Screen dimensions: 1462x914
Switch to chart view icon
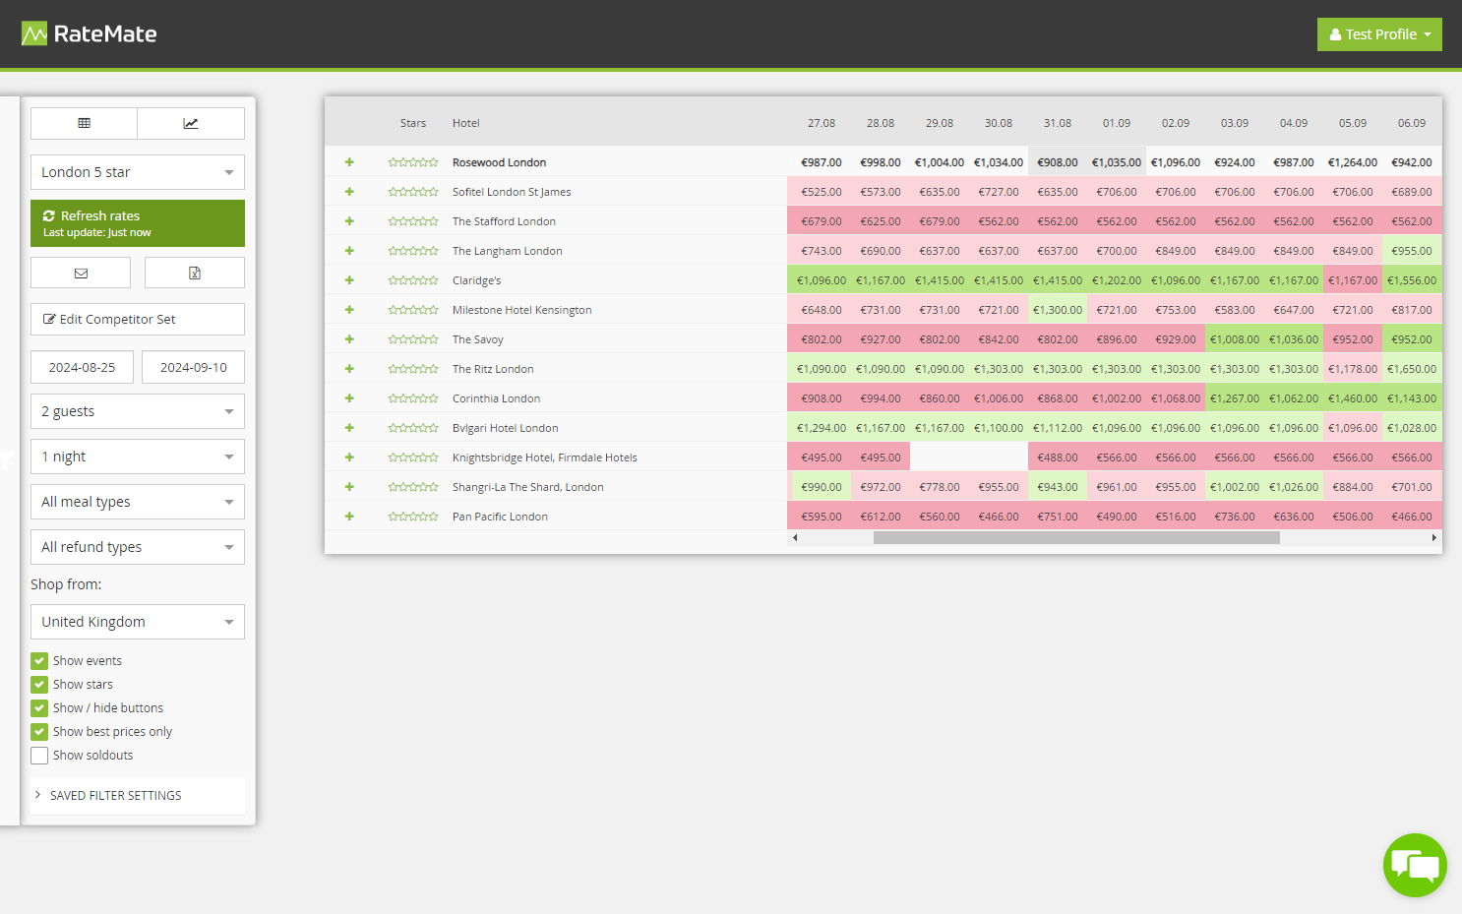[191, 123]
